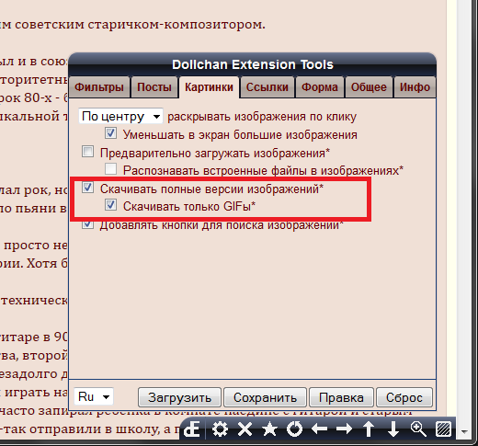Viewport: 478px width, 446px height.
Task: Click the page scrollbar down arrow
Action: point(464,432)
